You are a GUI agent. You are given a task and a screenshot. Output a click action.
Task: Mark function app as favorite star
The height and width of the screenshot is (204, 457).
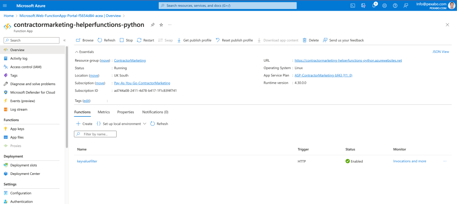[161, 25]
